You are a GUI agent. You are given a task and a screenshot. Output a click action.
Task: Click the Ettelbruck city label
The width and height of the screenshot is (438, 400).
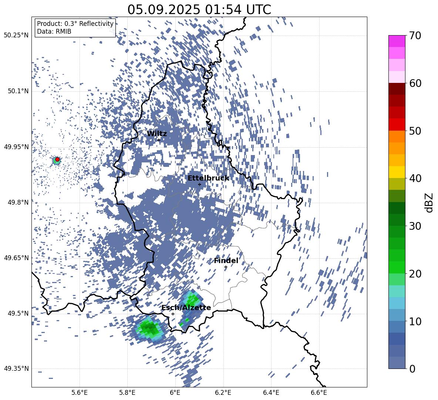(x=208, y=178)
